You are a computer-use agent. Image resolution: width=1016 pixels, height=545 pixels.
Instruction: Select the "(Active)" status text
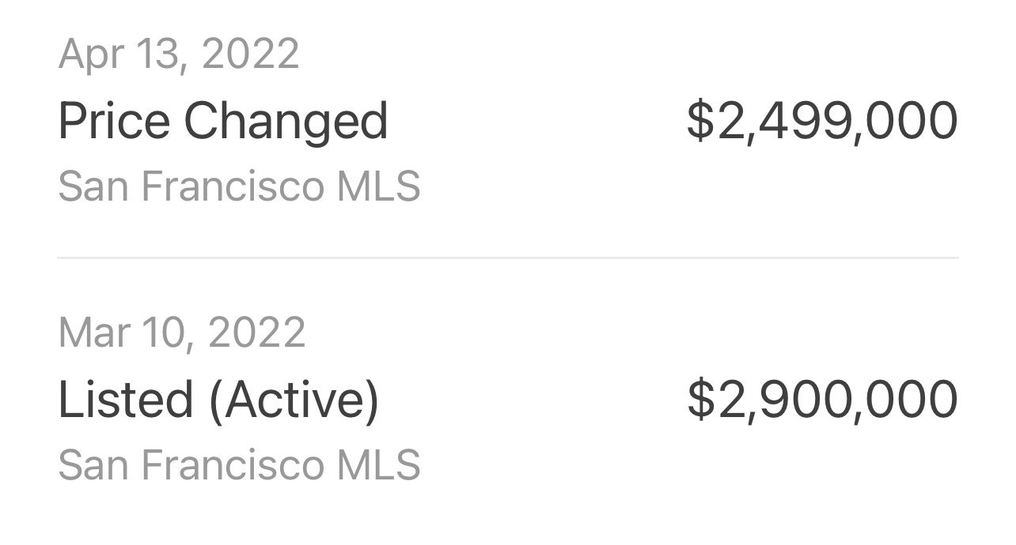pos(294,400)
